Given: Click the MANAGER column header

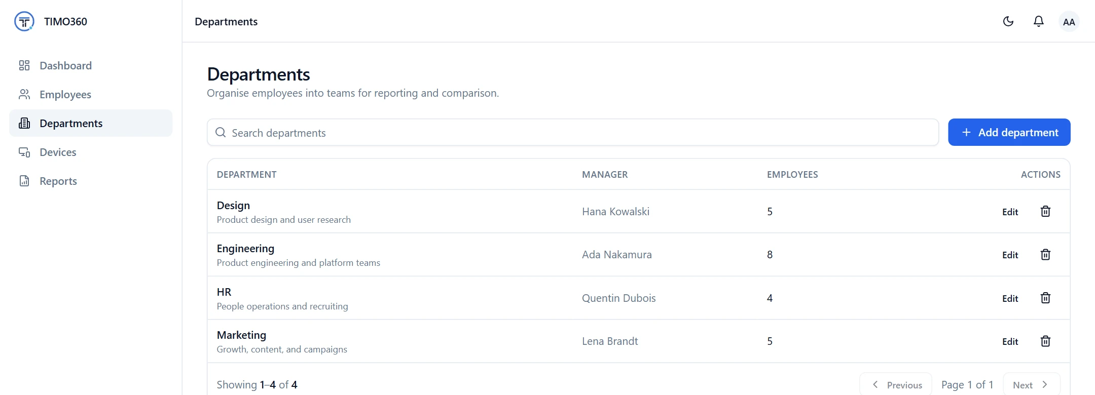Looking at the screenshot, I should click(x=605, y=174).
